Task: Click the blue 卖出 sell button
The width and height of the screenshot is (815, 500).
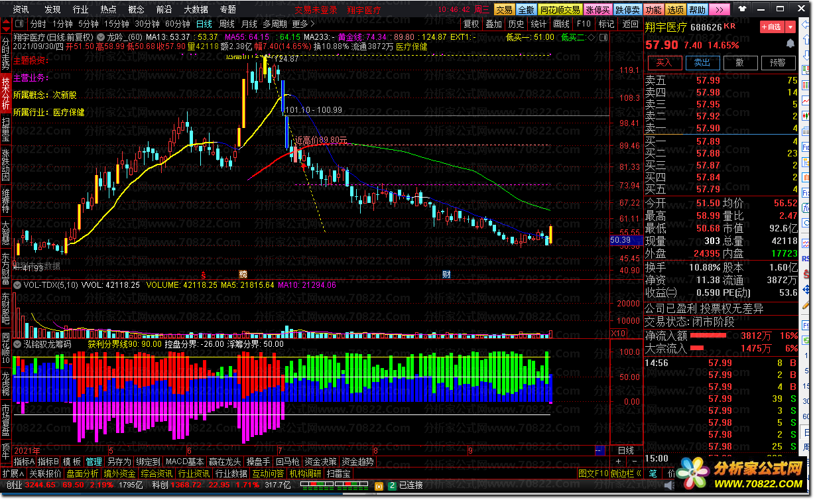Action: coord(702,62)
